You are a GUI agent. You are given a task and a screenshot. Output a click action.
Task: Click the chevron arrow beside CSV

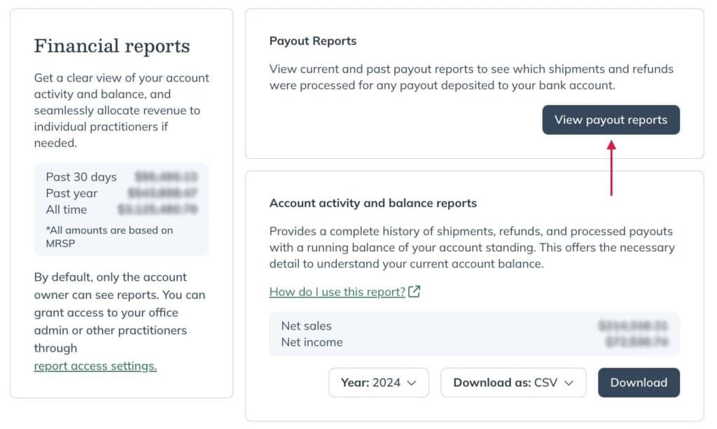569,383
